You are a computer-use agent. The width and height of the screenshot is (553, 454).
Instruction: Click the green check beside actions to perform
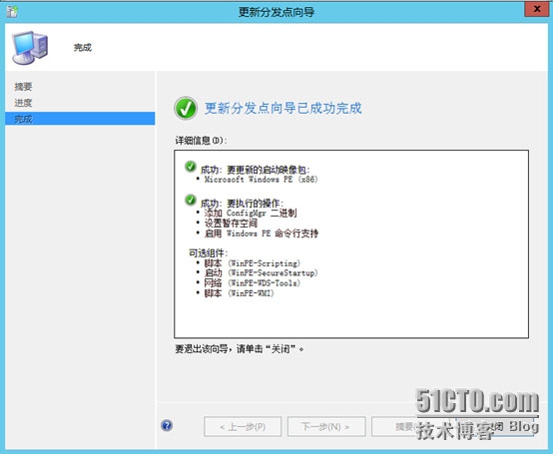point(191,200)
